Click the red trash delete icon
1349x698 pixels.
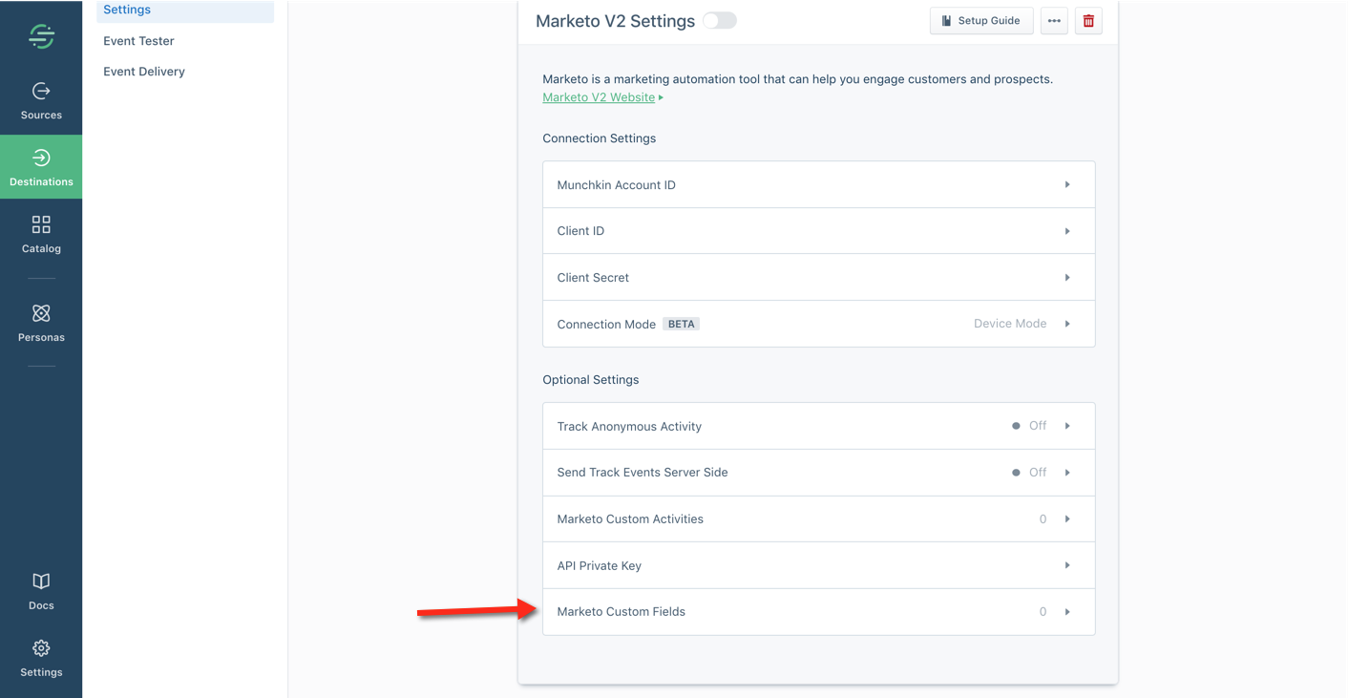point(1088,21)
